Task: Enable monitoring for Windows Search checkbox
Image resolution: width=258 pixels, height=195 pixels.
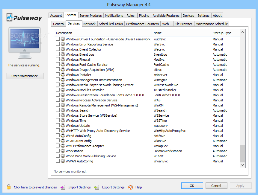Action: click(58, 110)
